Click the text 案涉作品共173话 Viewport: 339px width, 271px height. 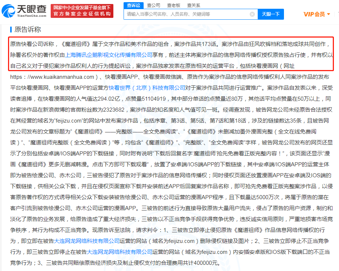195,44
